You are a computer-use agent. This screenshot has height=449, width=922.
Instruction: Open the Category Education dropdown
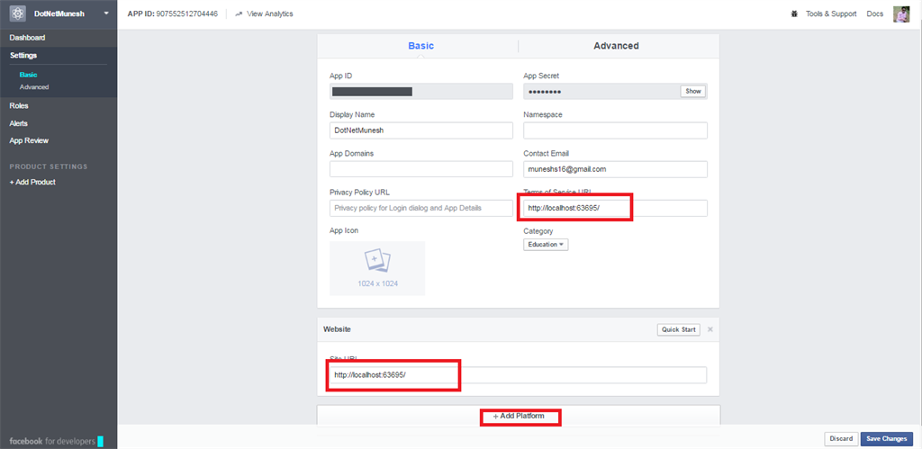click(546, 244)
